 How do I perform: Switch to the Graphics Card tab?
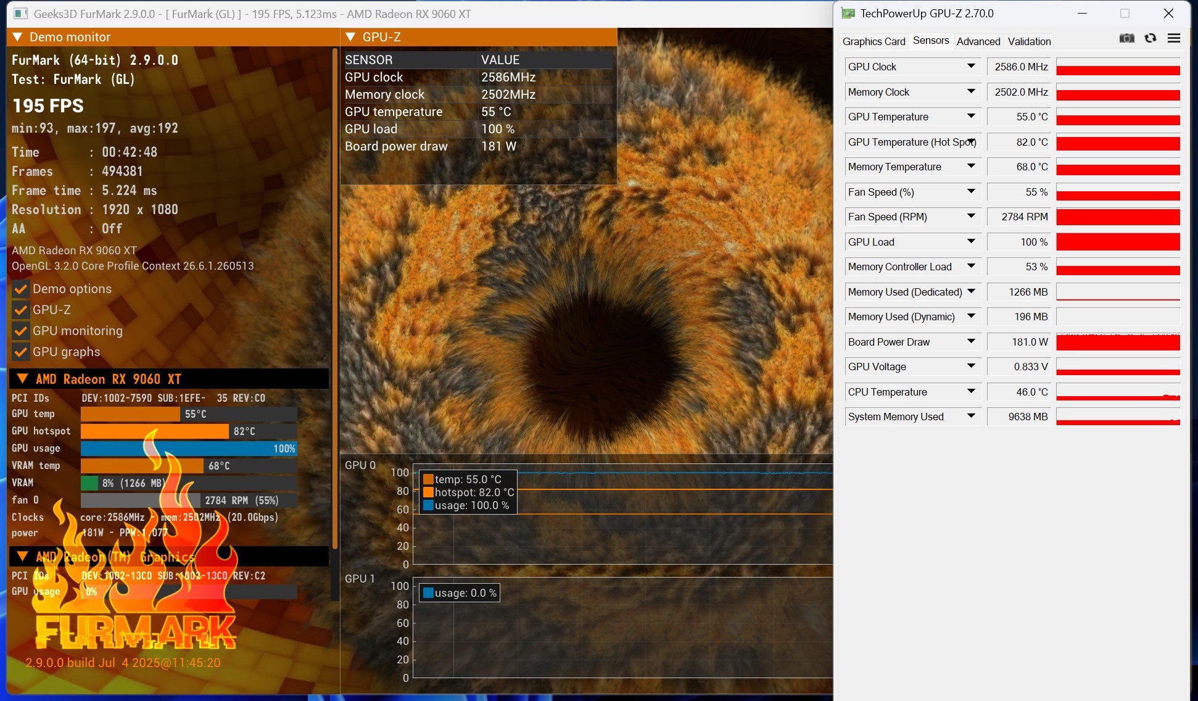point(874,41)
